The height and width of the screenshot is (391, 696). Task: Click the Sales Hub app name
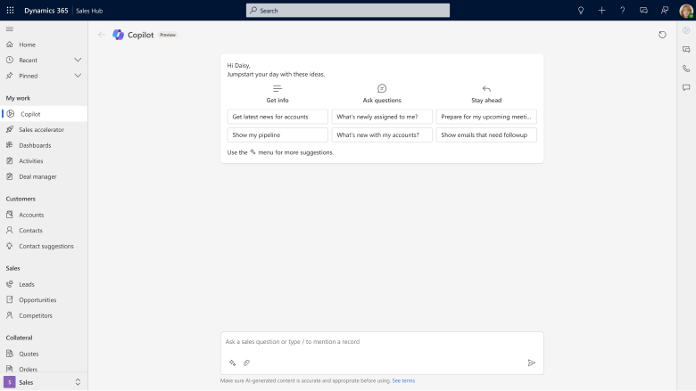coord(89,11)
